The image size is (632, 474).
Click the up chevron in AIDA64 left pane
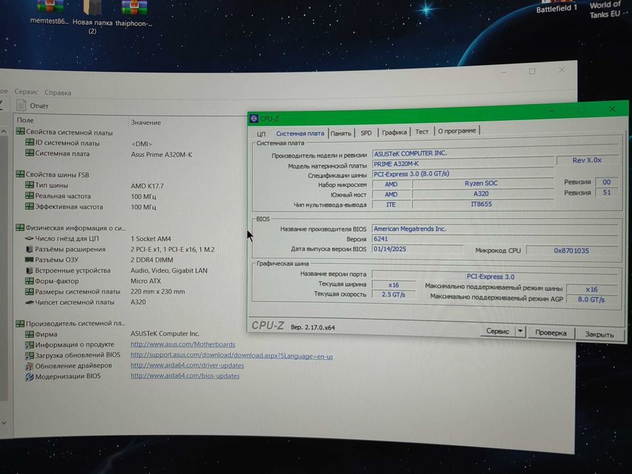coord(3,131)
